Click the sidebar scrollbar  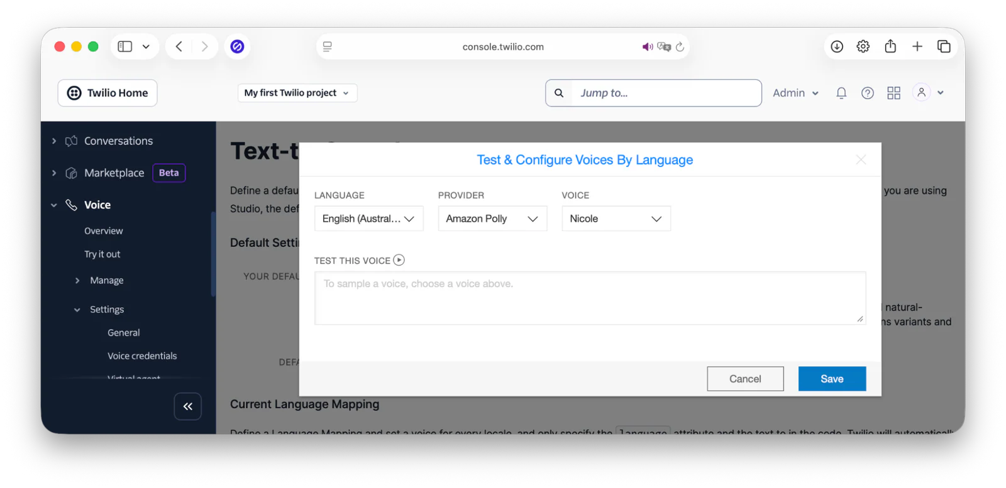(213, 254)
